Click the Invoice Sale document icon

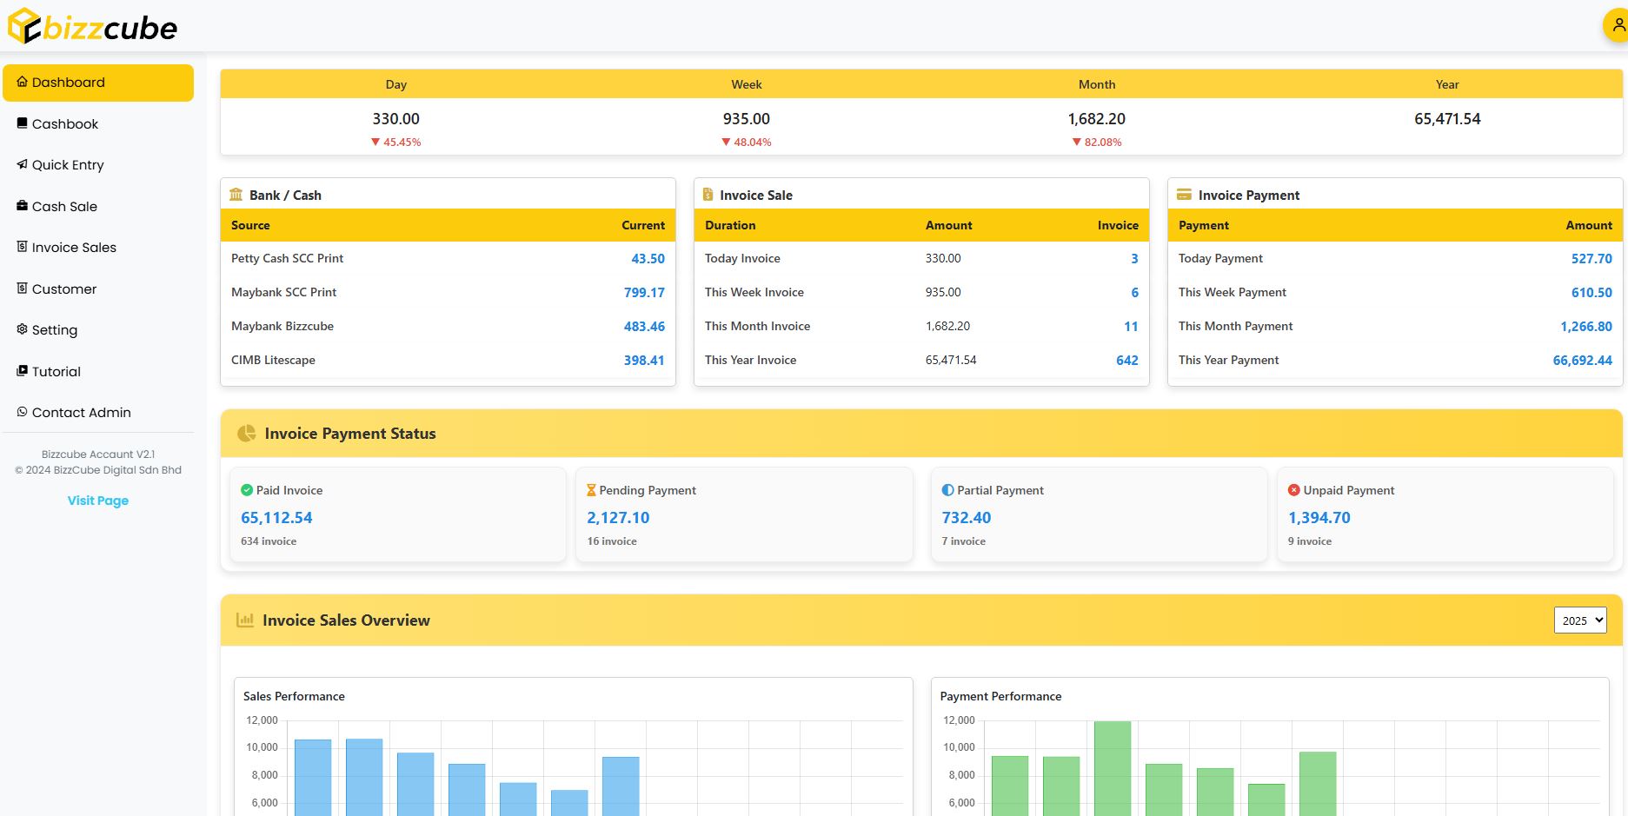click(708, 195)
